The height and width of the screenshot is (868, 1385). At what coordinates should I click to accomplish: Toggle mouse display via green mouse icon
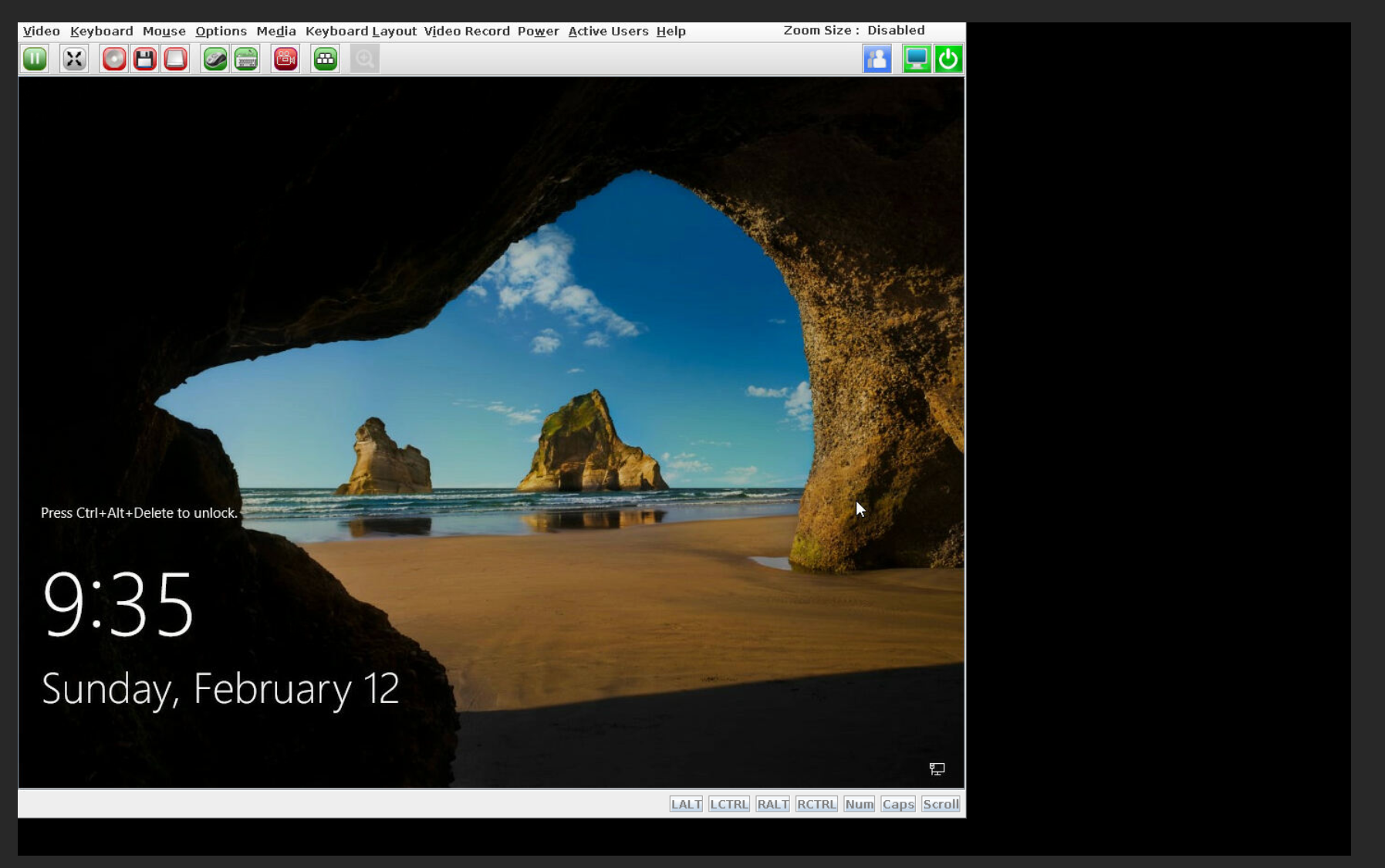[x=215, y=59]
